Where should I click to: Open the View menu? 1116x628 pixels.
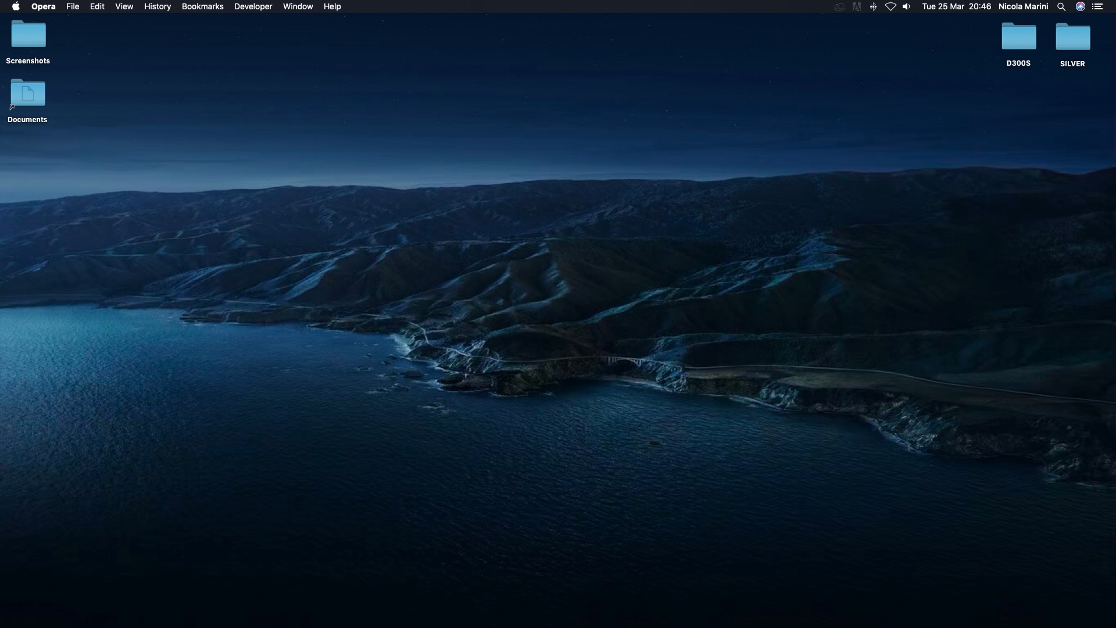(124, 6)
